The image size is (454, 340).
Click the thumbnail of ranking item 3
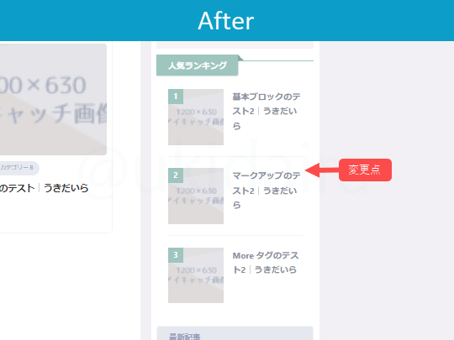pos(196,275)
